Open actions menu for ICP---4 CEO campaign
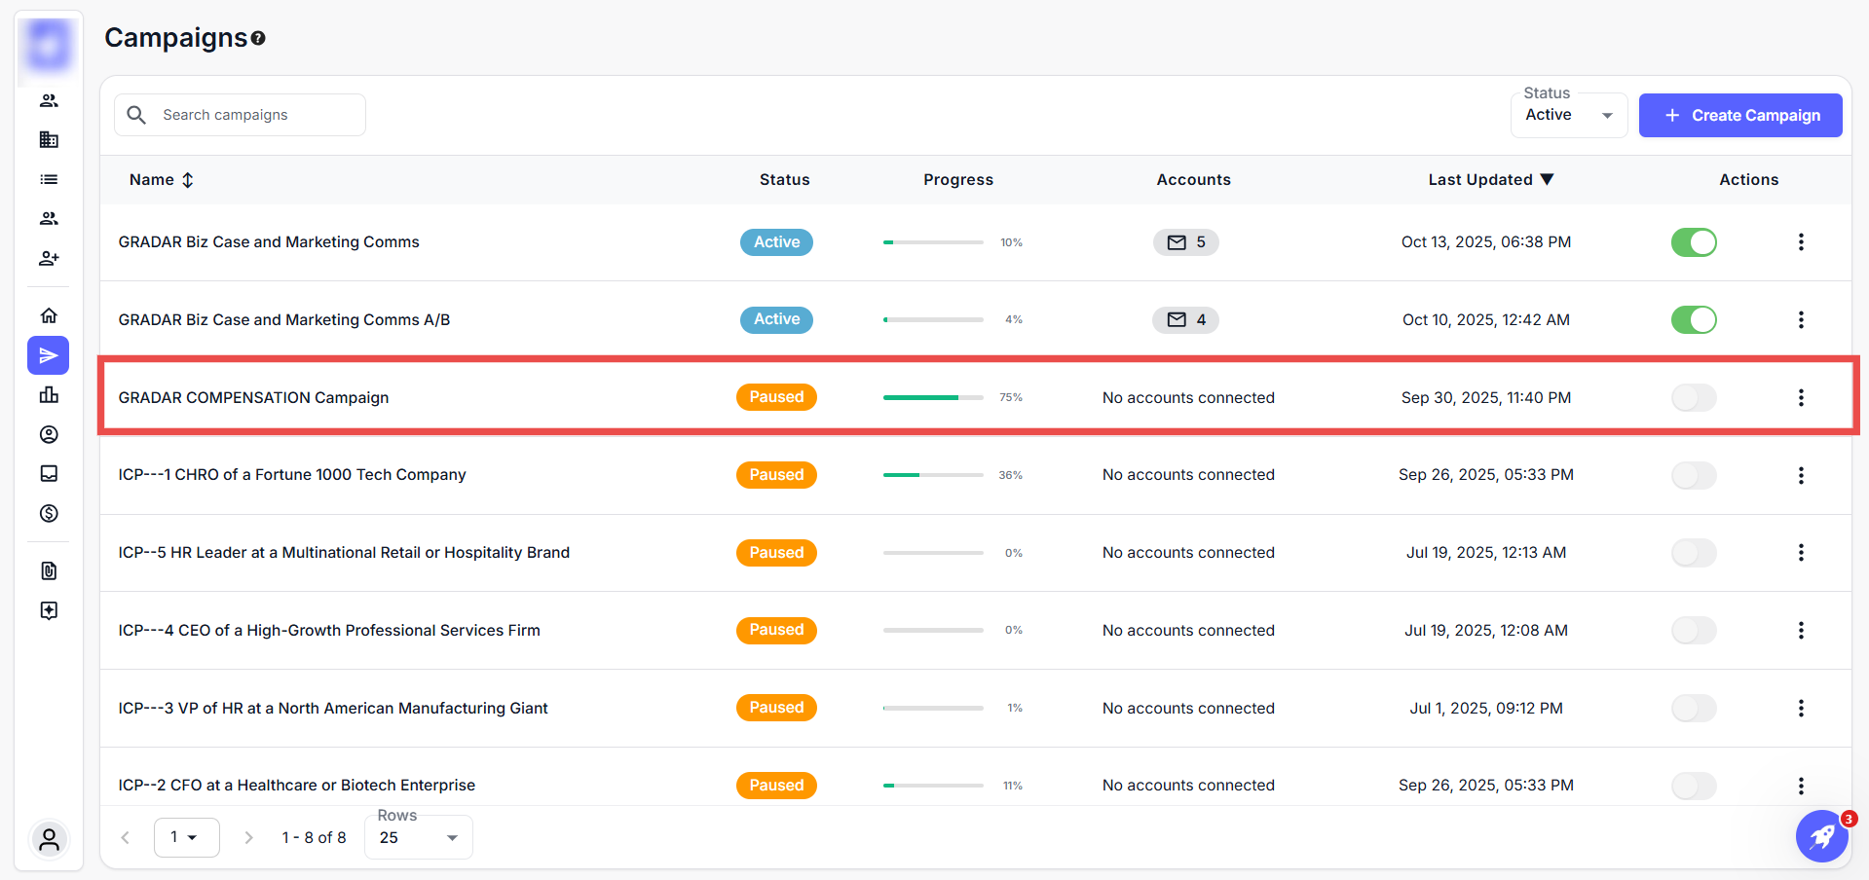The image size is (1869, 880). click(x=1800, y=631)
